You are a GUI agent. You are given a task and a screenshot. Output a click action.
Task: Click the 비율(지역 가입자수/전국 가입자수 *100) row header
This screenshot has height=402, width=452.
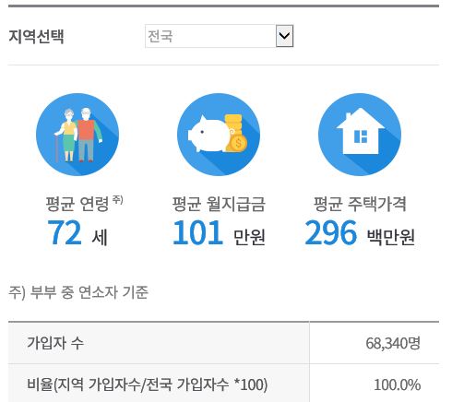pyautogui.click(x=159, y=384)
